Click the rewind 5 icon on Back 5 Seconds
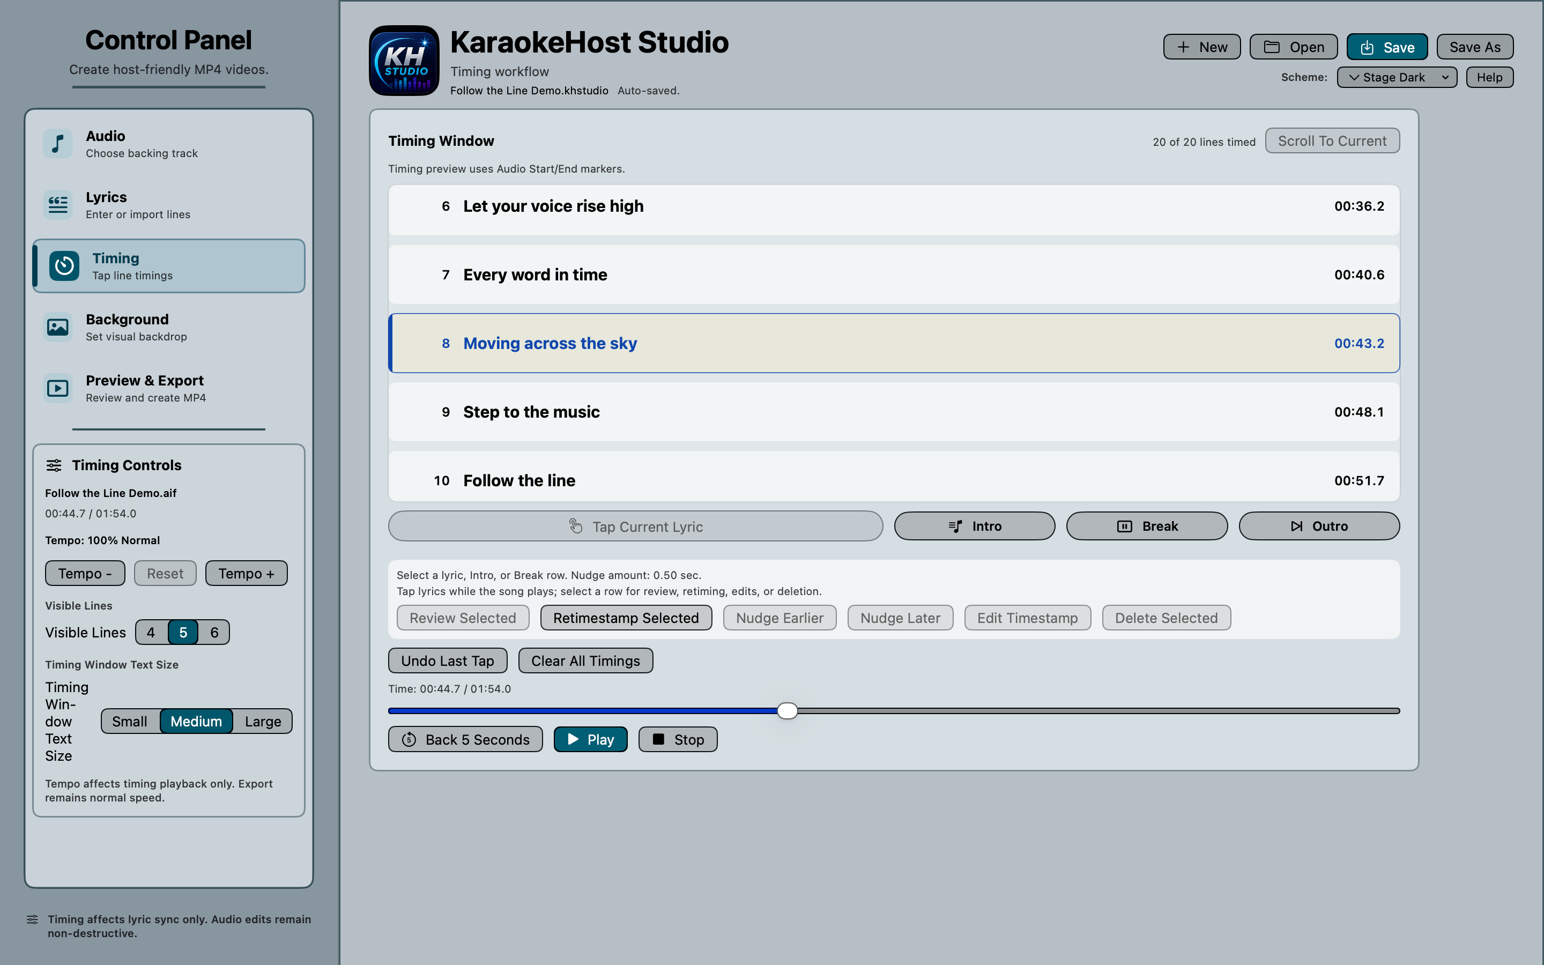 point(410,739)
